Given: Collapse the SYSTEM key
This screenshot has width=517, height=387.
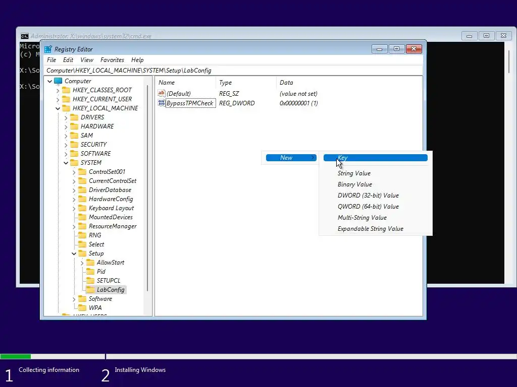Looking at the screenshot, I should [x=66, y=163].
